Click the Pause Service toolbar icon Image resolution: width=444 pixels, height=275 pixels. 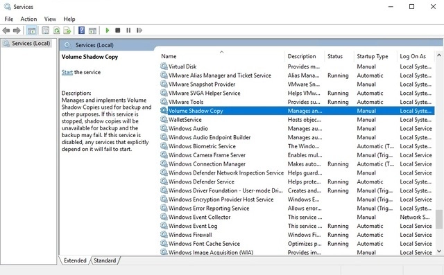[x=128, y=30]
